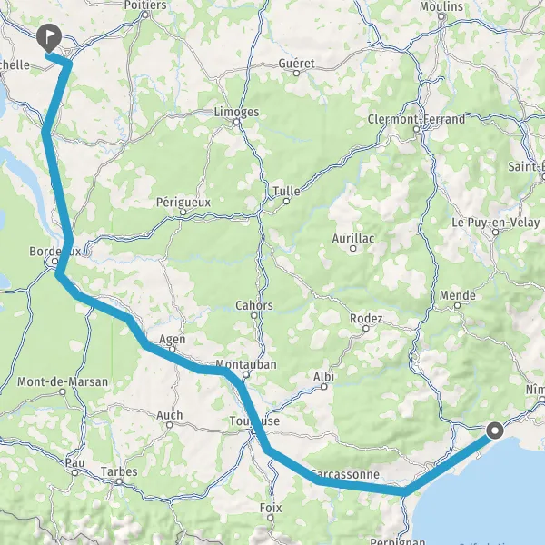Click the Périgueux city marker dot

[183, 212]
